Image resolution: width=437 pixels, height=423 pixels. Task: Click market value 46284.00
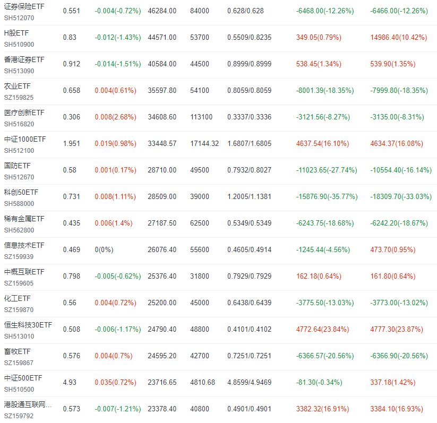(x=162, y=11)
